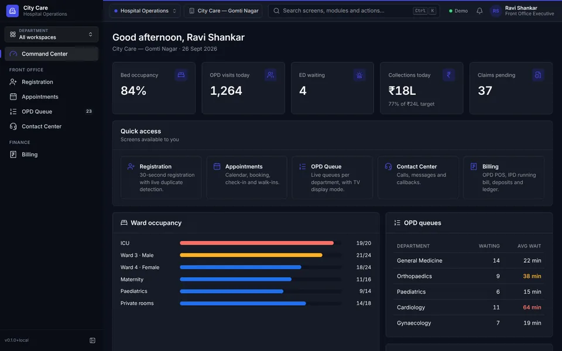This screenshot has height=351, width=562.
Task: Select the General Medicine queue row
Action: pos(469,261)
